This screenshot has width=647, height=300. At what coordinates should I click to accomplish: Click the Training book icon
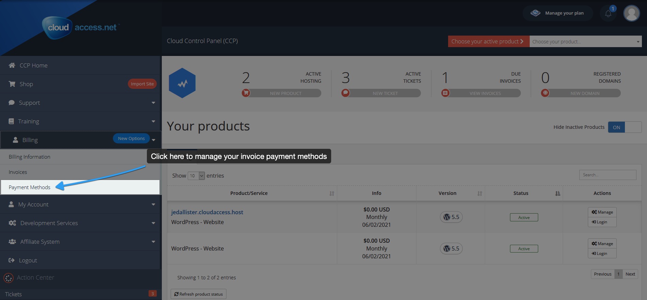pos(11,121)
